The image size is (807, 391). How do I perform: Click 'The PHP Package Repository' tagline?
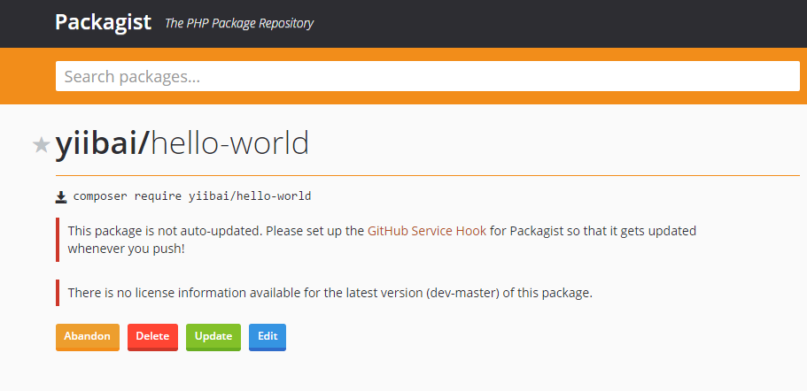[x=239, y=24]
